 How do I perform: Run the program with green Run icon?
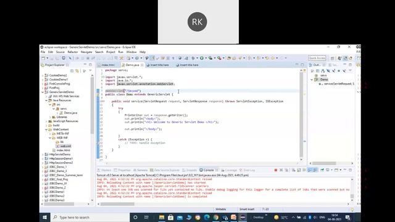pyautogui.click(x=202, y=58)
